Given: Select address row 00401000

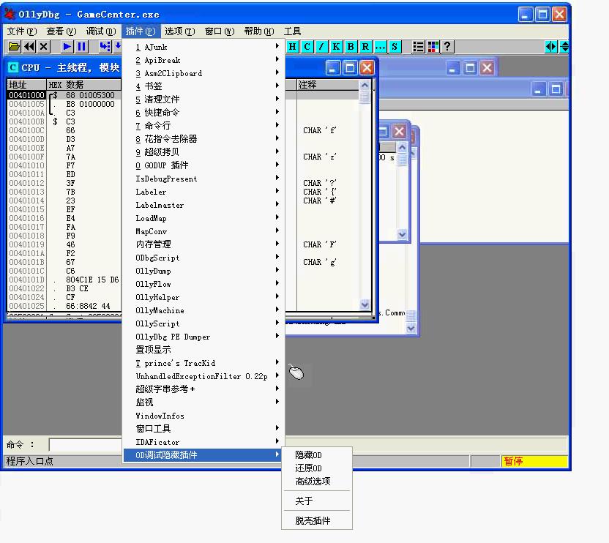Looking at the screenshot, I should point(27,95).
